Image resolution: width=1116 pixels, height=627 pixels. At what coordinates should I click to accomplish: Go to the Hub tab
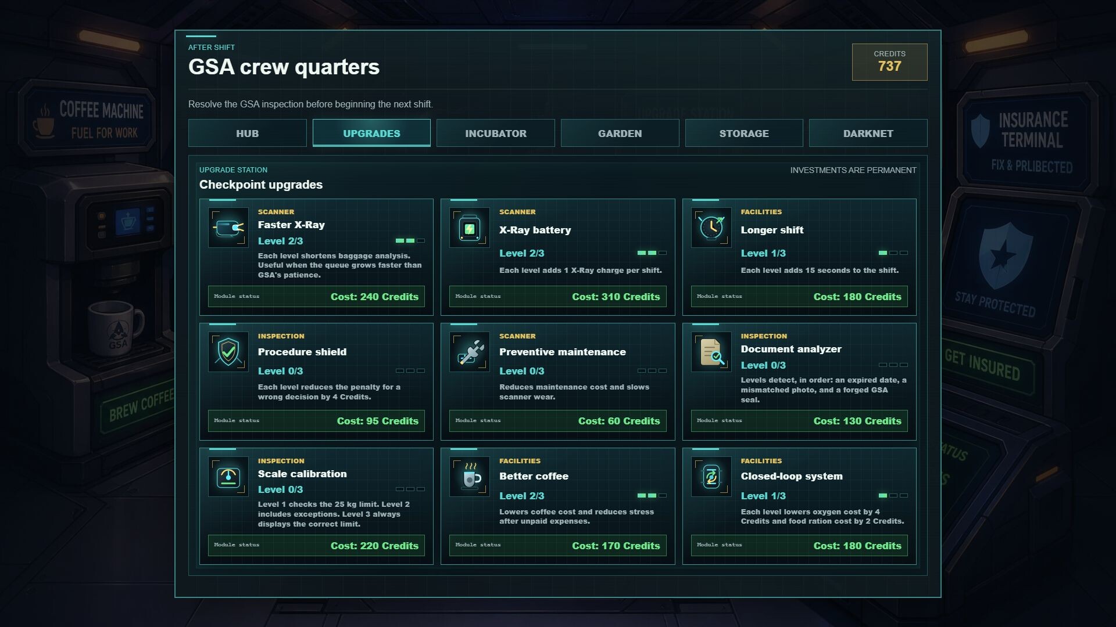(248, 133)
